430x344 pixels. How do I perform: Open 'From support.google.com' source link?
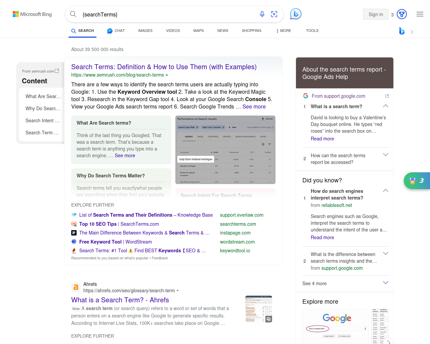338,96
